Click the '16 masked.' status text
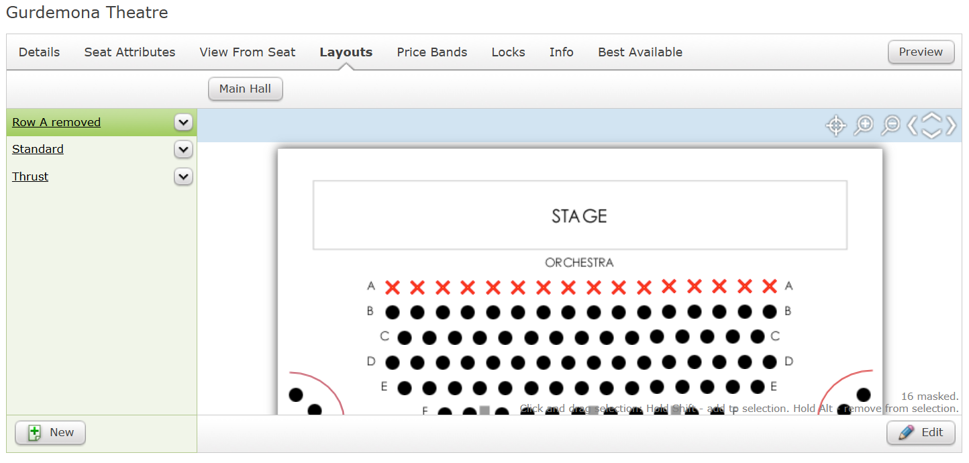 (x=929, y=397)
